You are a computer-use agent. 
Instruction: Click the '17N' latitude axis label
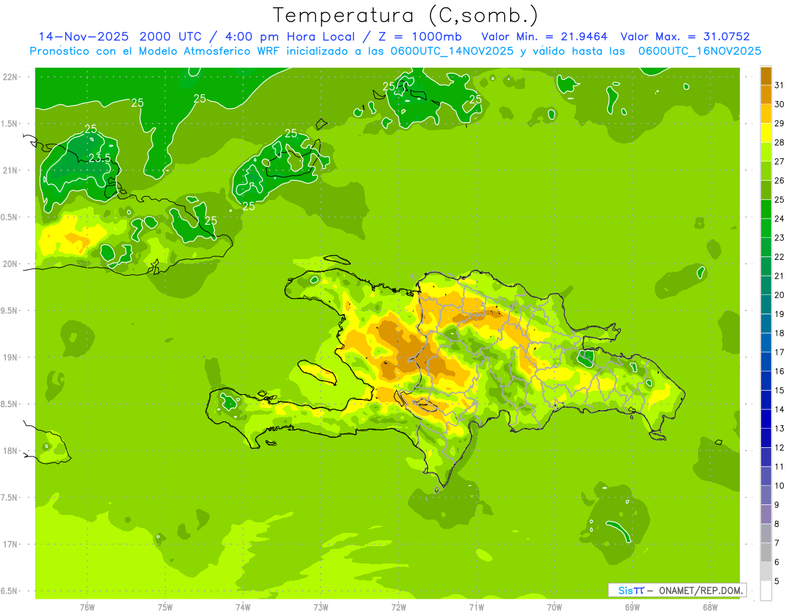tap(10, 544)
